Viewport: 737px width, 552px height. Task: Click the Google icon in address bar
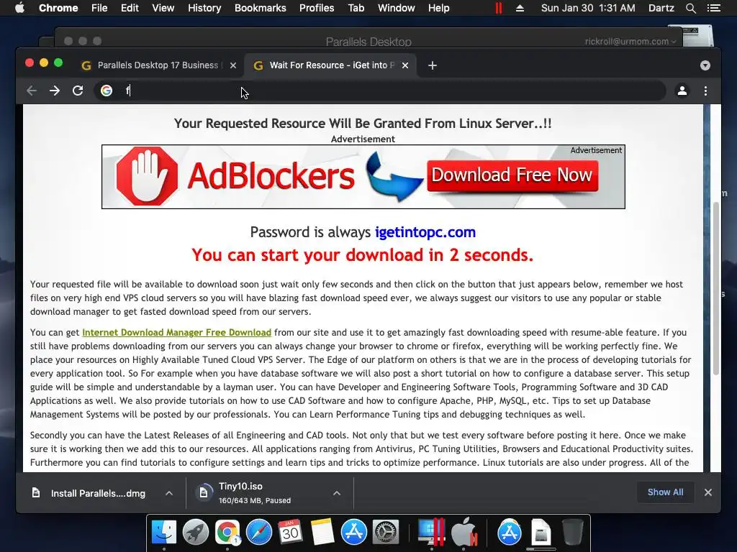[107, 91]
